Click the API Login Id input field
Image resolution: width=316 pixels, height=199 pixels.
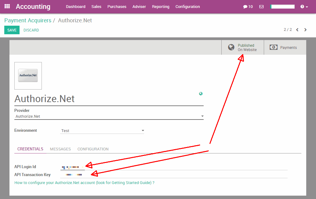pyautogui.click(x=174, y=167)
